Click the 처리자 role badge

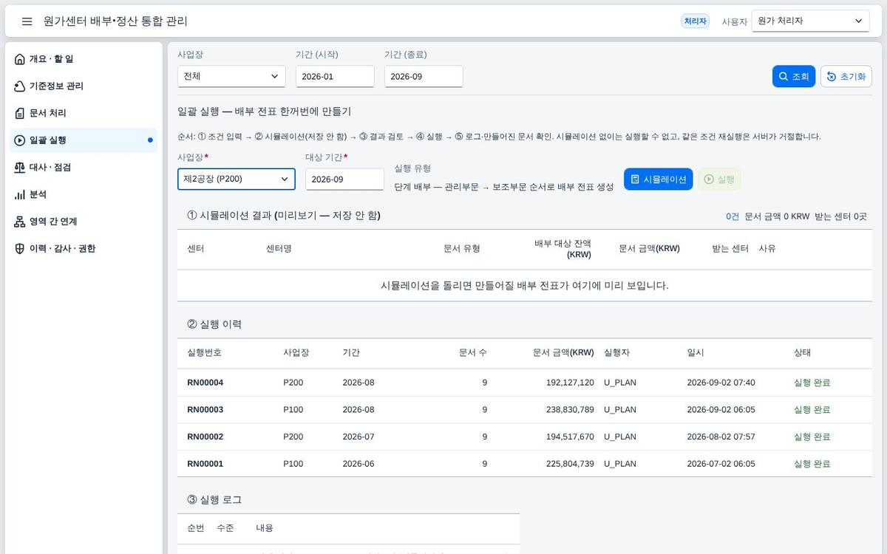pos(696,21)
